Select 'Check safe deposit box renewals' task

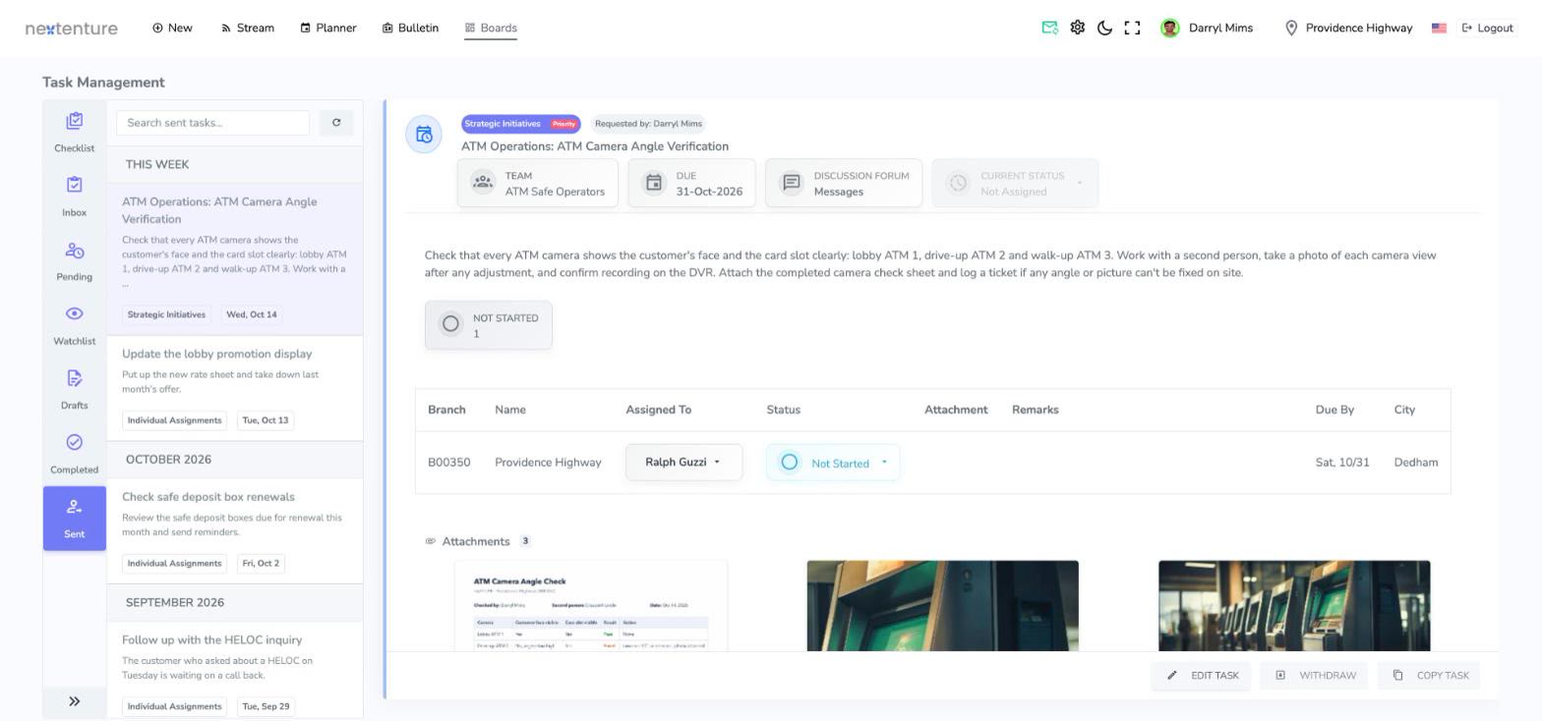coord(235,530)
